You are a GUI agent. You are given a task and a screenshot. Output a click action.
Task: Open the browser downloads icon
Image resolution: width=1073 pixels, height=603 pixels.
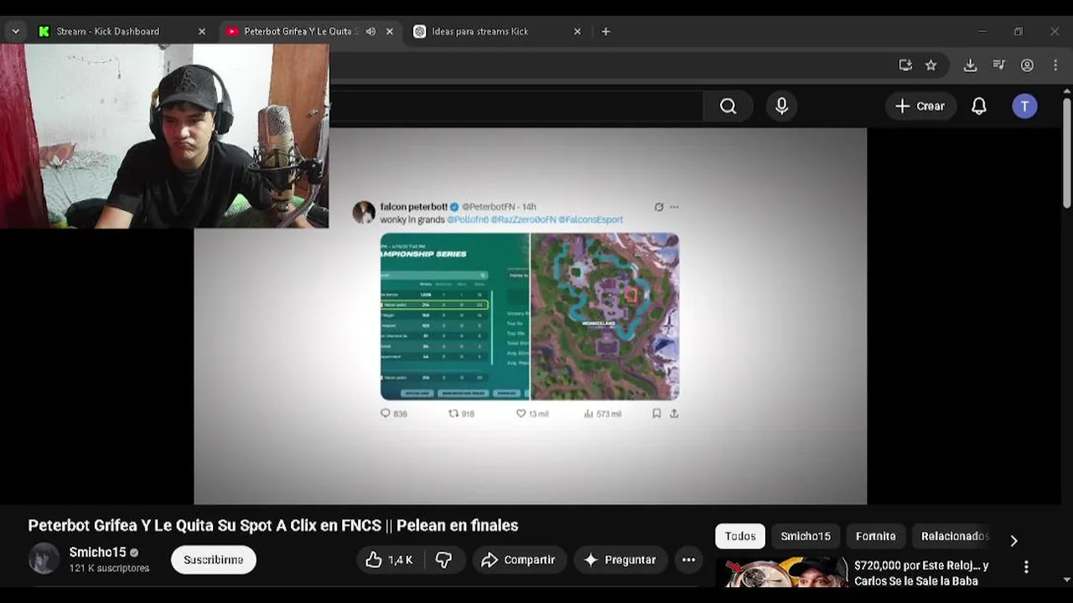coord(970,64)
